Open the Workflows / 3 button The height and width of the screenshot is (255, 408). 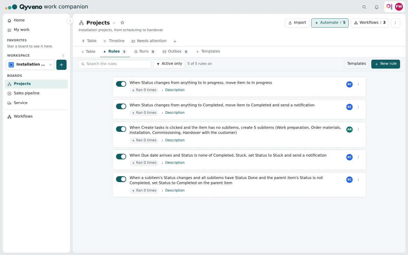[x=370, y=23]
